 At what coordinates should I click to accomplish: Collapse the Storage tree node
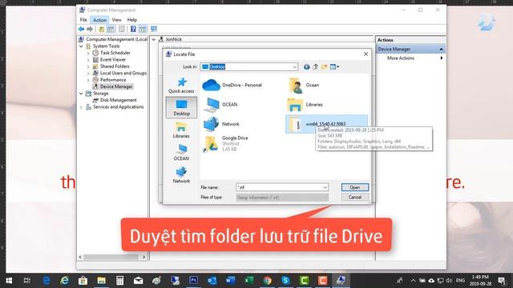coord(81,94)
